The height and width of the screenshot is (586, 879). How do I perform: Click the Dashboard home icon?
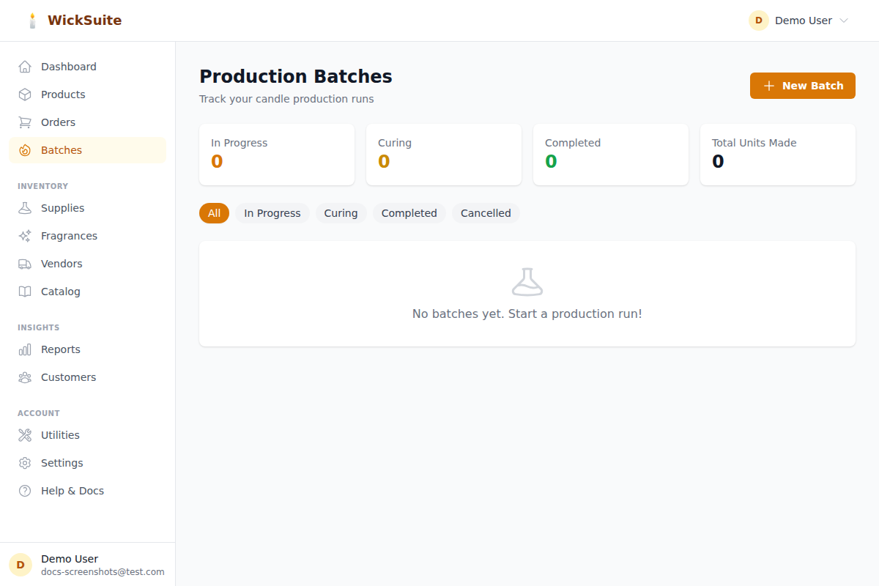click(x=25, y=67)
